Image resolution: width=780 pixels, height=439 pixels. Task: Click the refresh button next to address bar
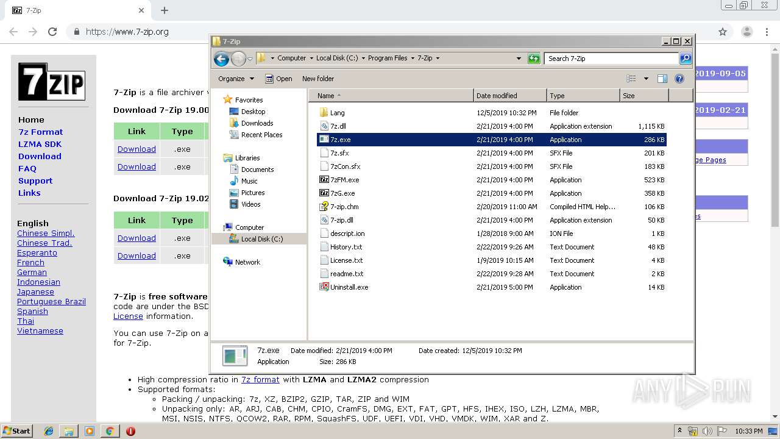[x=534, y=59]
